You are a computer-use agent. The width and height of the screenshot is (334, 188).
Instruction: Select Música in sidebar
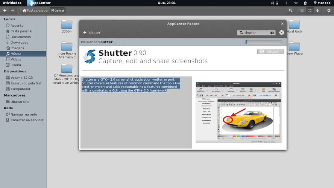pyautogui.click(x=23, y=54)
